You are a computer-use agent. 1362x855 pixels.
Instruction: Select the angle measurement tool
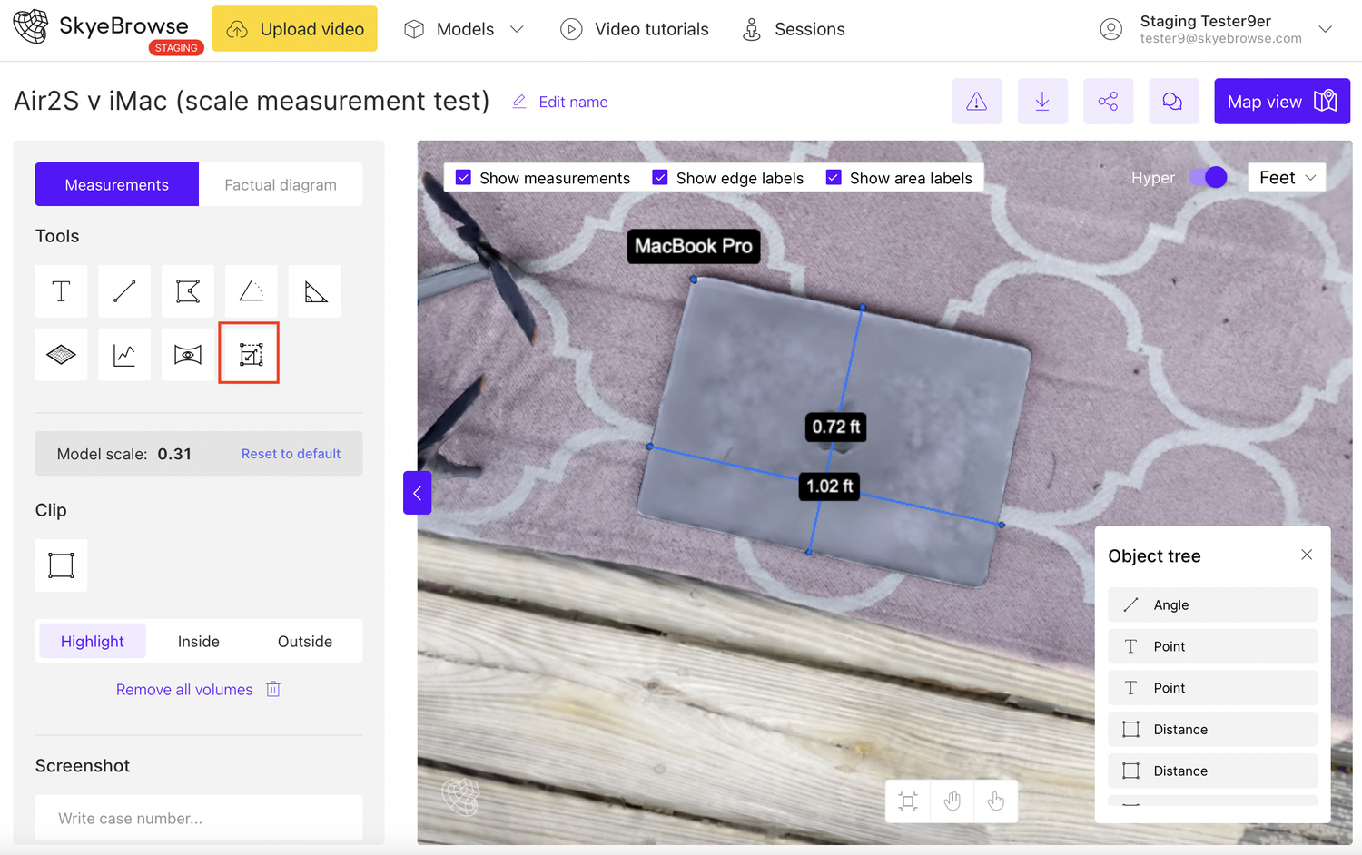point(251,290)
